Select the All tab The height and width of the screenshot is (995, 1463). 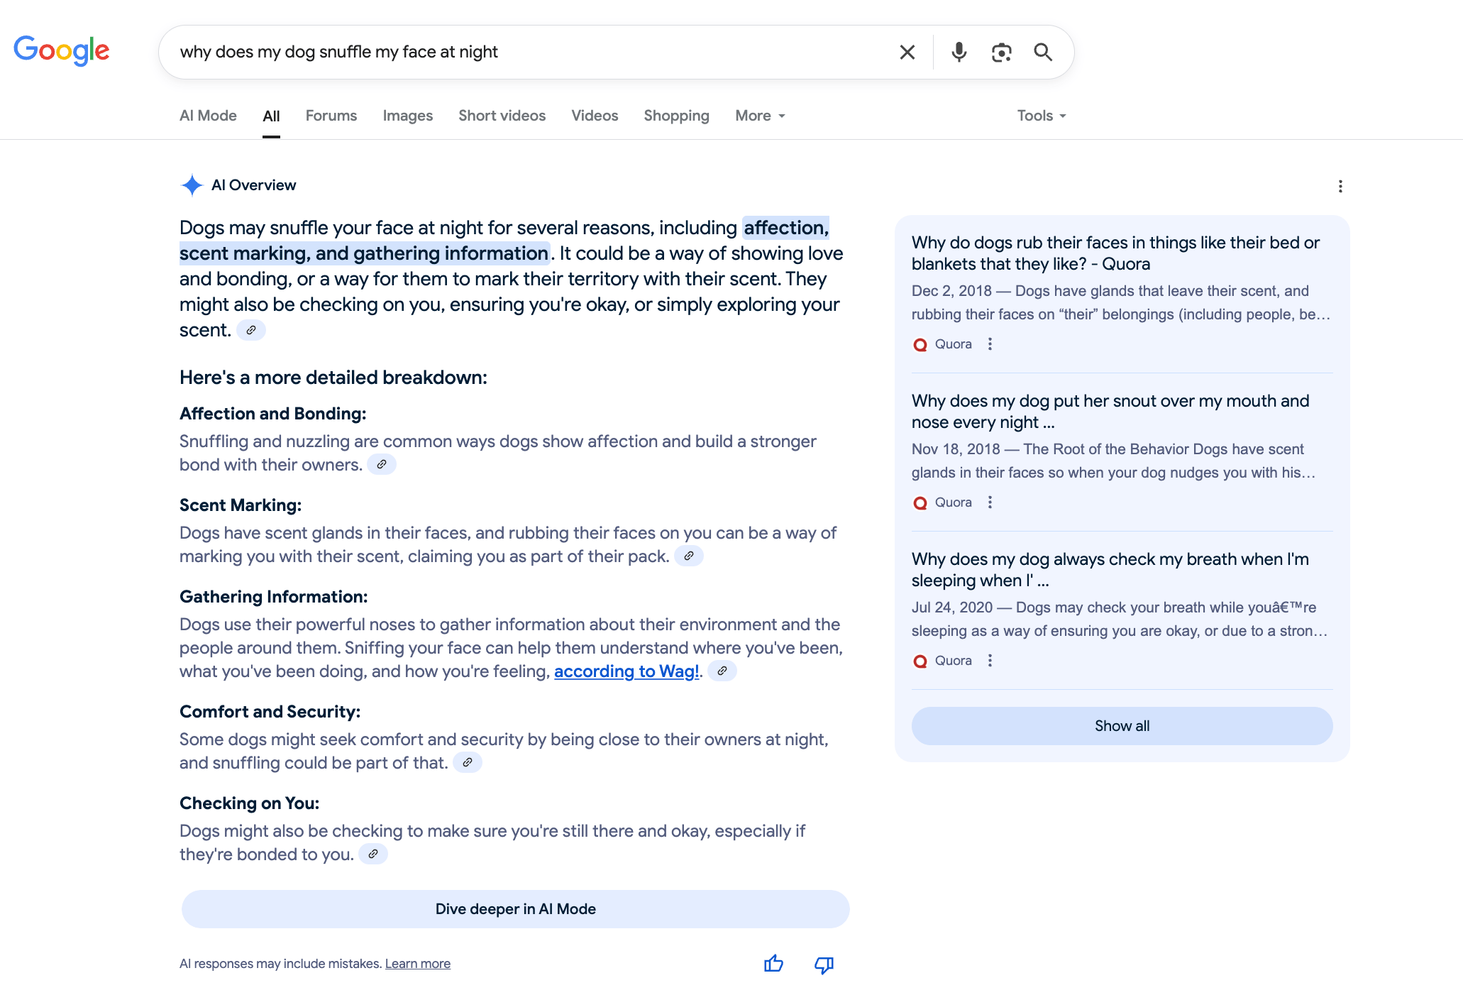point(271,116)
